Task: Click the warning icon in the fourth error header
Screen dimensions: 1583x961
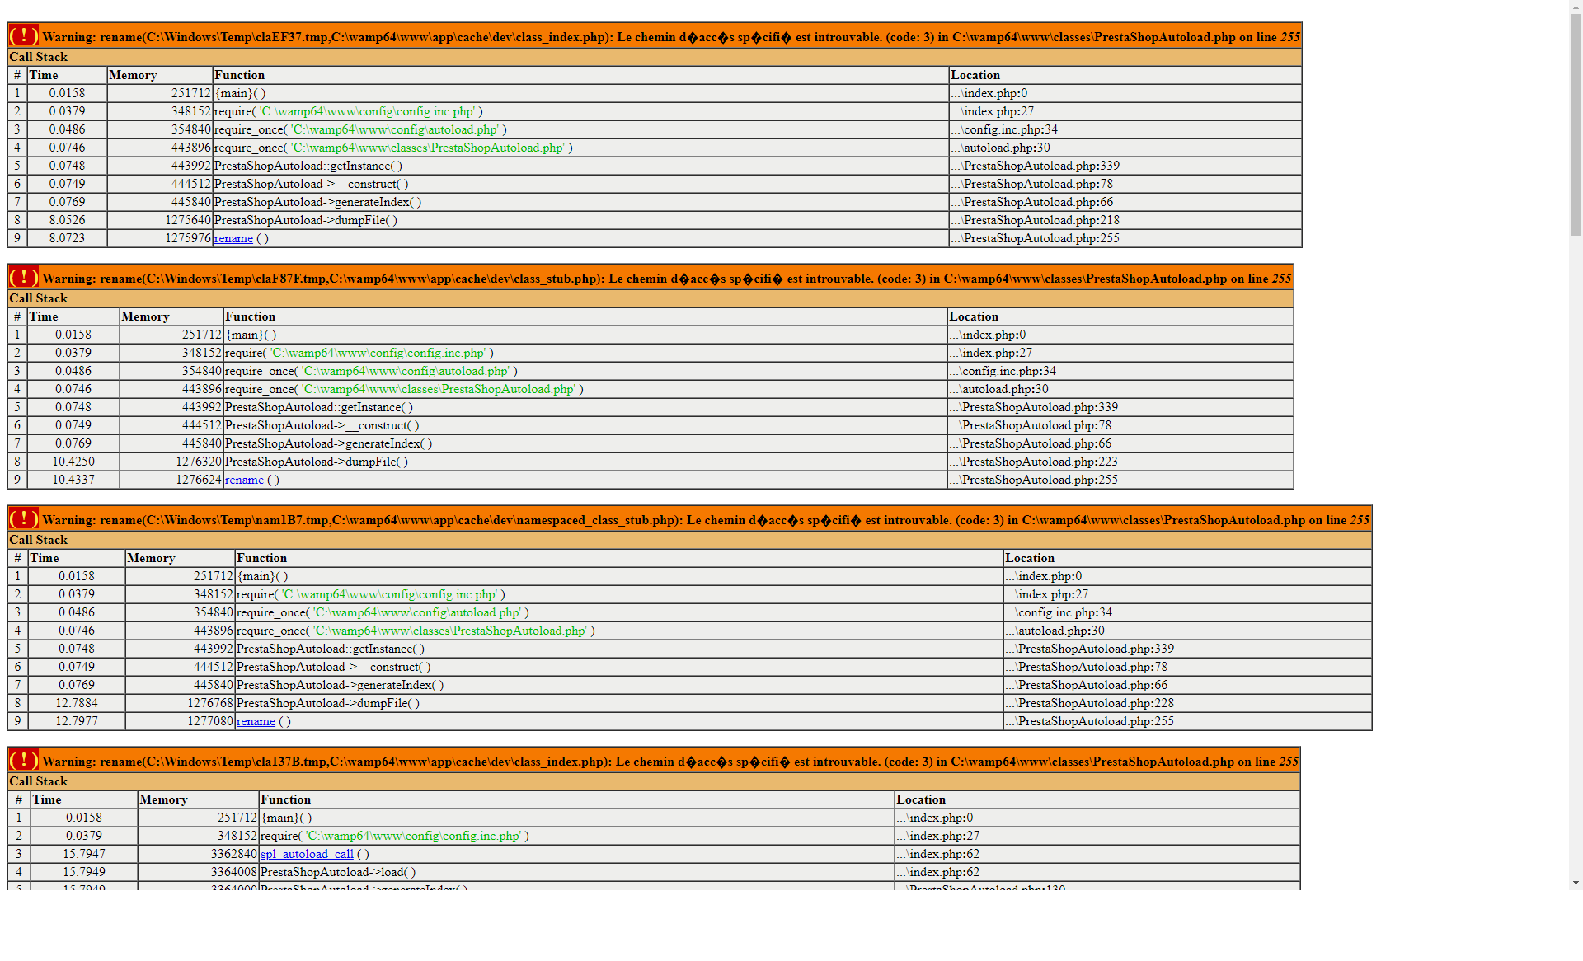Action: click(23, 760)
